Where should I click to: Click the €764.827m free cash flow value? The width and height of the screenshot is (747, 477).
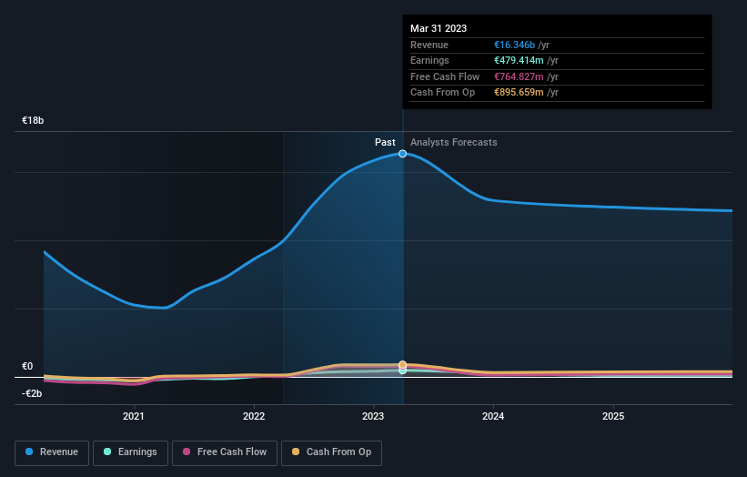(519, 76)
